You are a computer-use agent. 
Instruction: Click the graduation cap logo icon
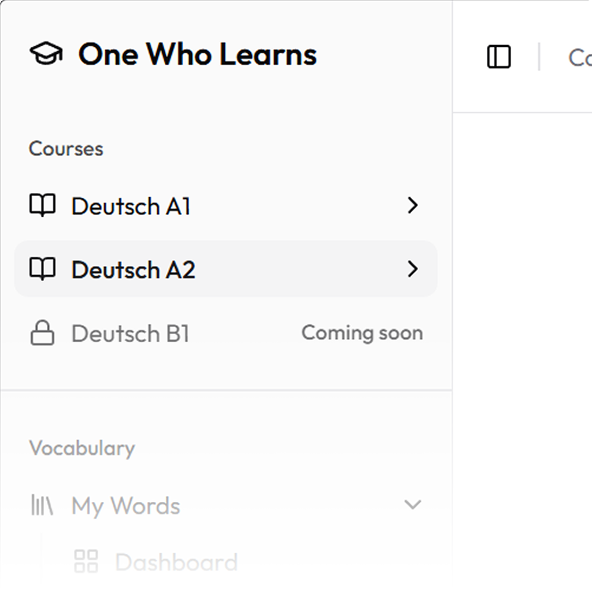(46, 54)
